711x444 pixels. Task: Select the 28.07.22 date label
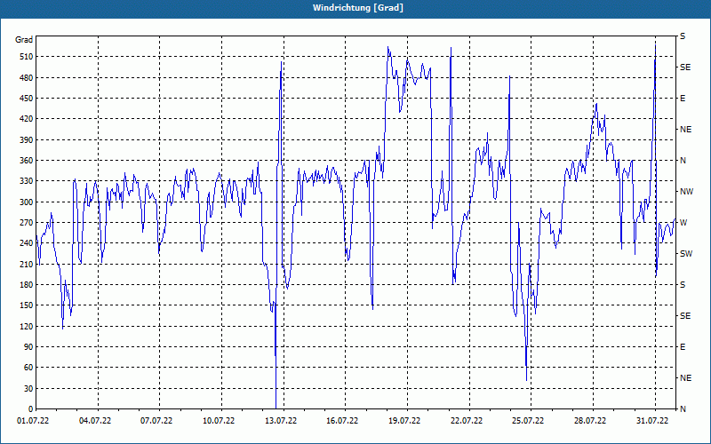click(590, 421)
